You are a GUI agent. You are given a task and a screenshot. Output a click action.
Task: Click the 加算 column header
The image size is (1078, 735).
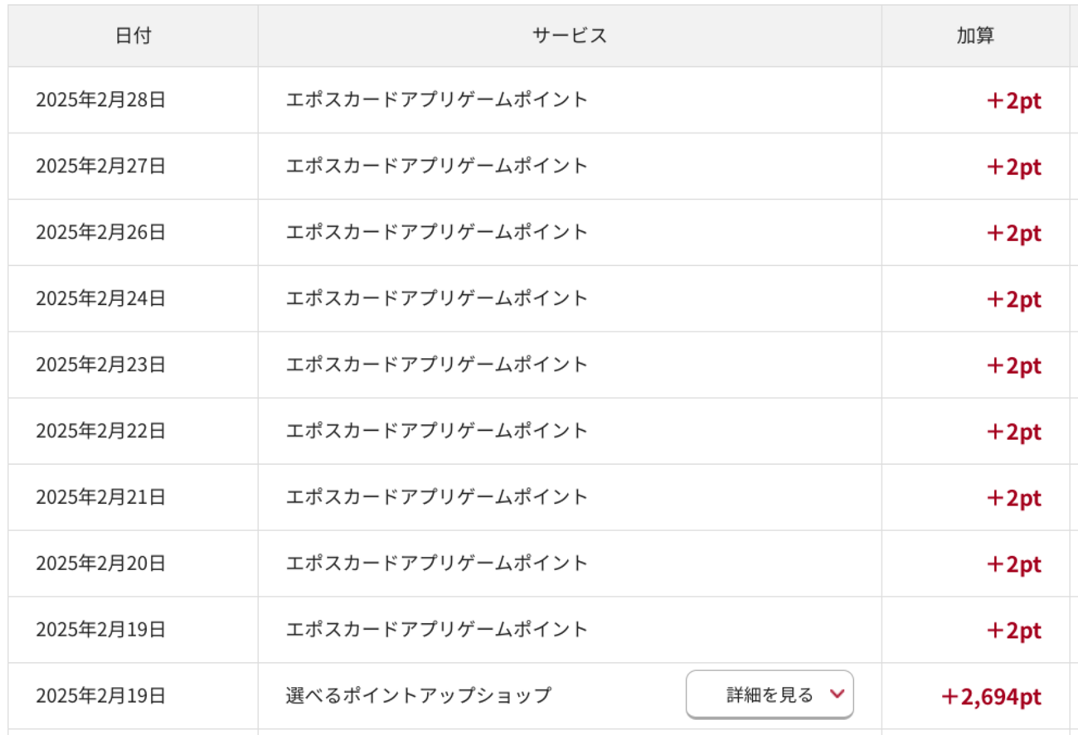[975, 36]
